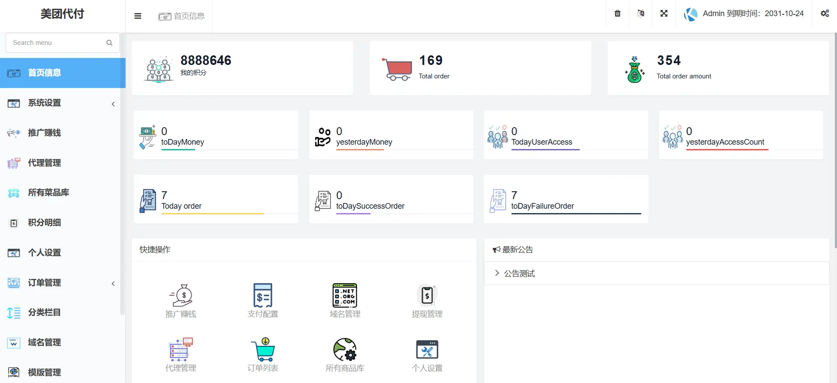Click the toDayFailureOrder dark progress bar
The height and width of the screenshot is (383, 837).
[576, 214]
